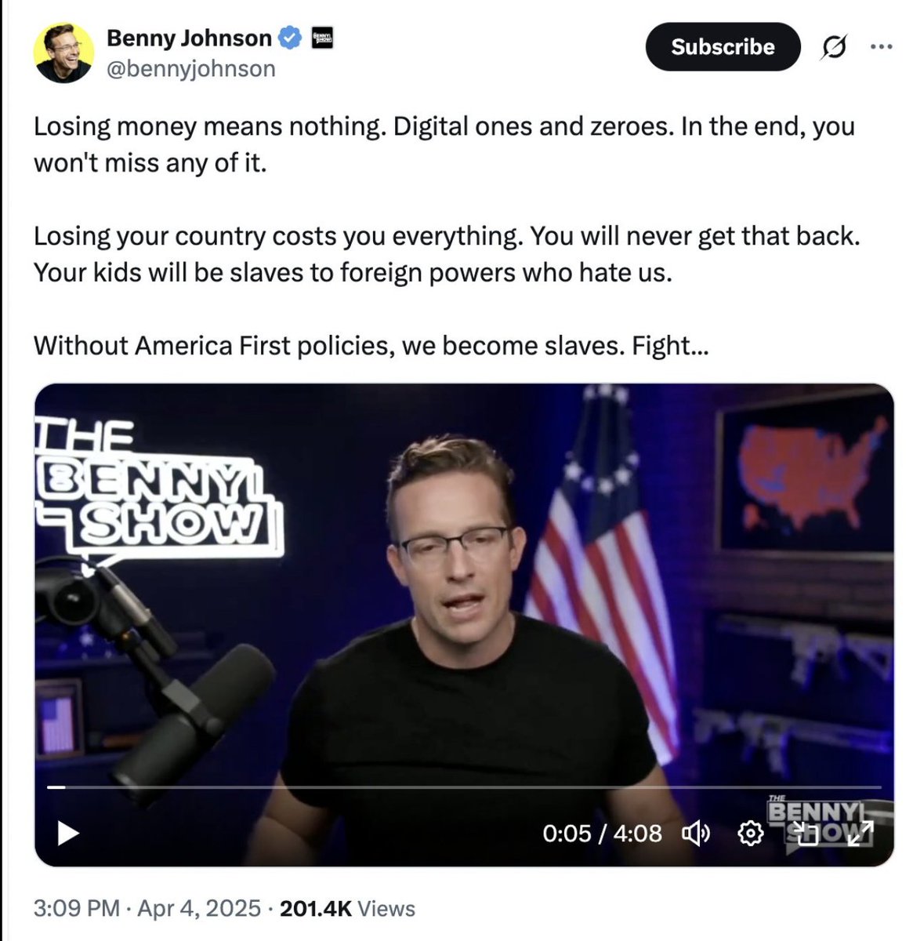The width and height of the screenshot is (913, 941).
Task: Mute the video using the speaker icon
Action: click(x=696, y=834)
